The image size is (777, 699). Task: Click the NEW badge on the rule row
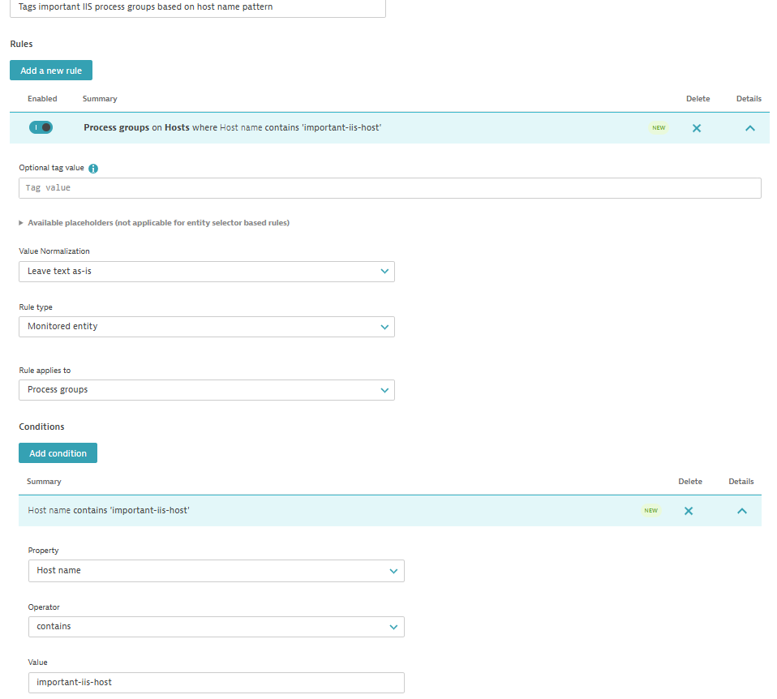pyautogui.click(x=659, y=128)
